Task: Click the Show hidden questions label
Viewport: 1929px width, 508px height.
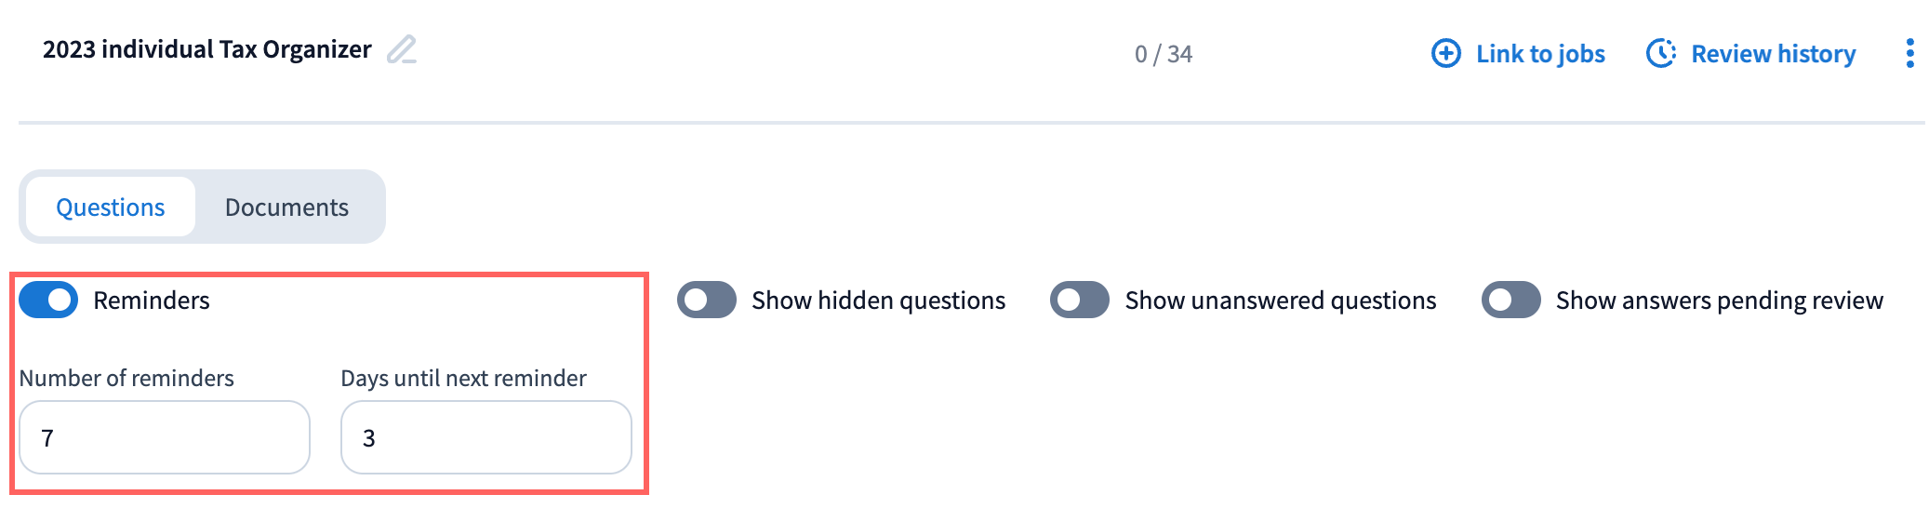Action: pyautogui.click(x=878, y=301)
